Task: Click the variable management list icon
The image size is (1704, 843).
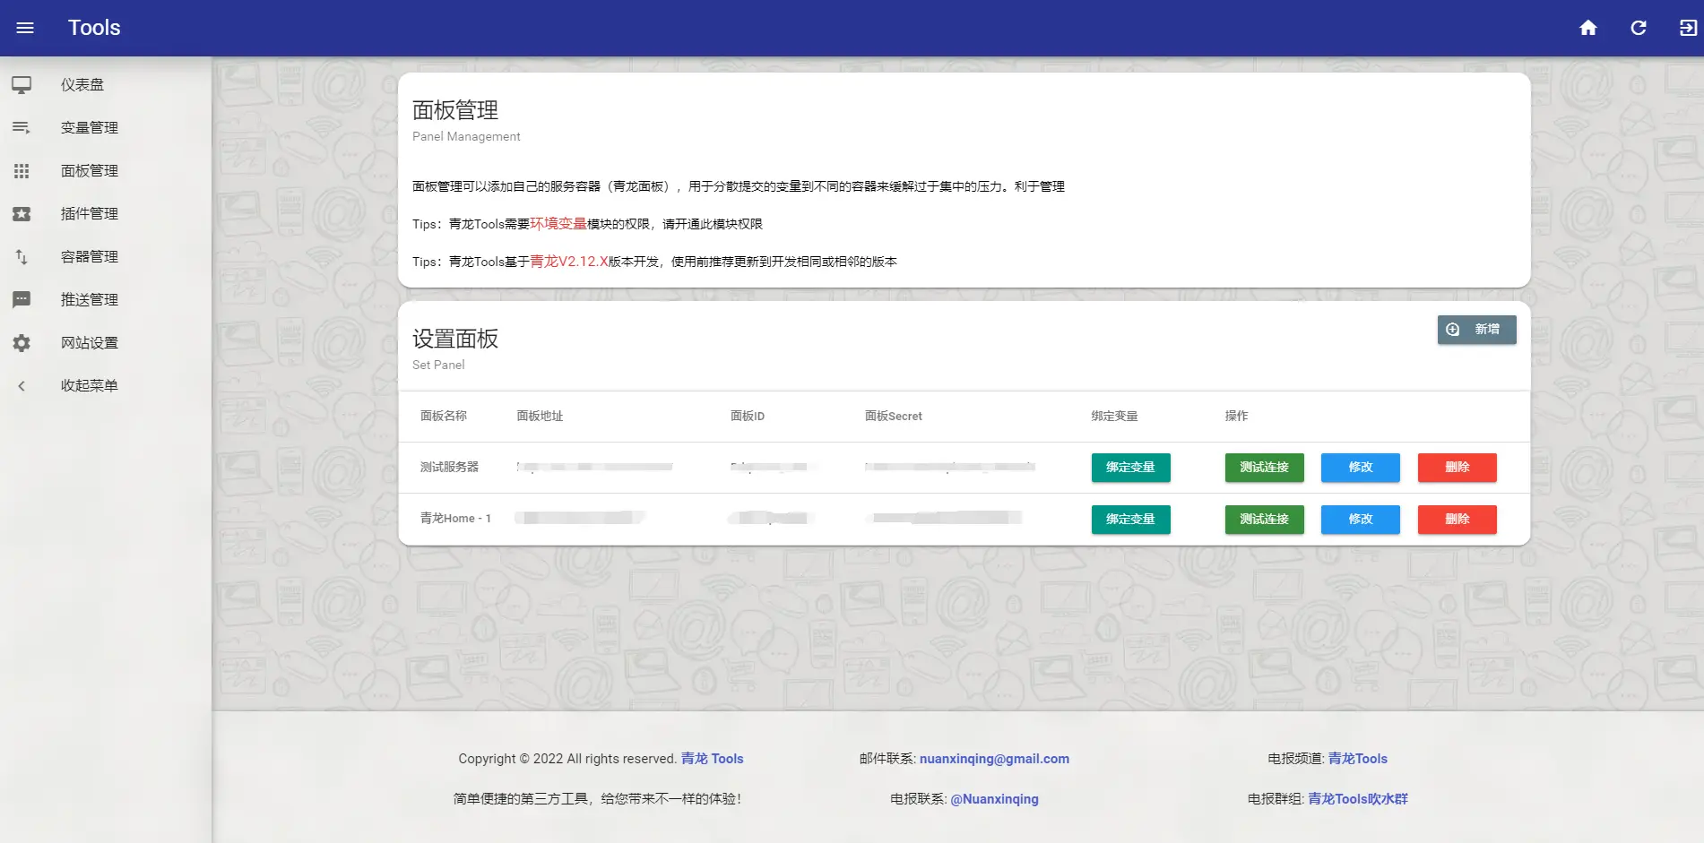Action: [x=22, y=128]
